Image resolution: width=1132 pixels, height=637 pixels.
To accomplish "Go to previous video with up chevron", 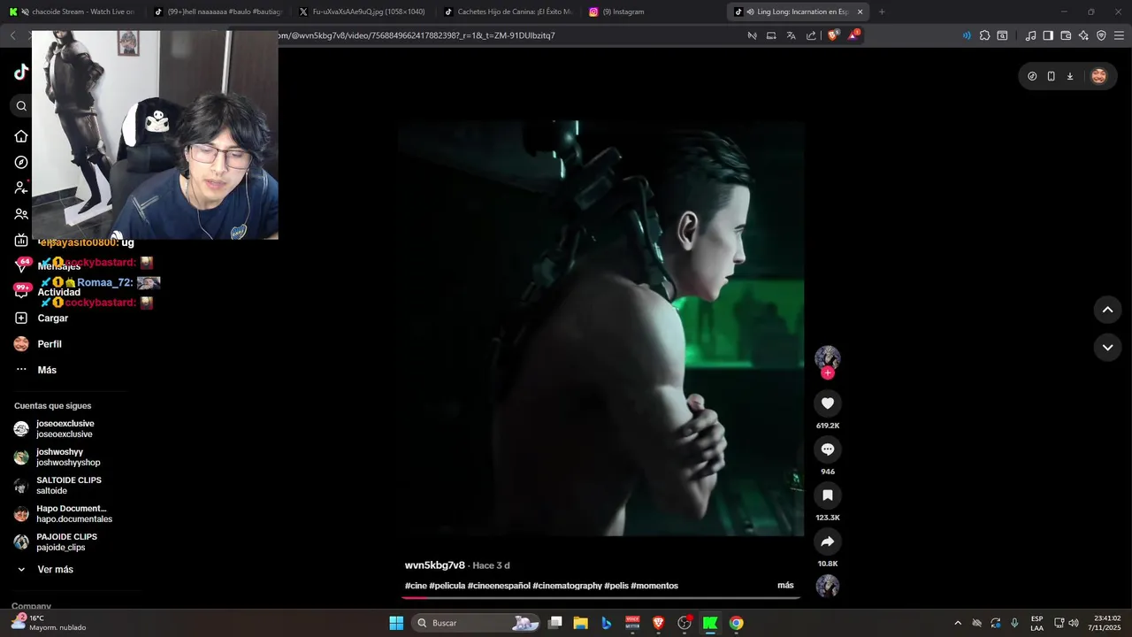I will [x=1107, y=310].
